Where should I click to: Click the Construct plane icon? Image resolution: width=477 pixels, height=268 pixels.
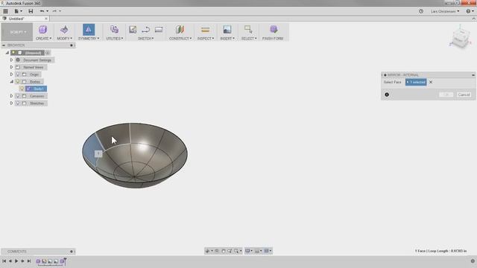180,30
